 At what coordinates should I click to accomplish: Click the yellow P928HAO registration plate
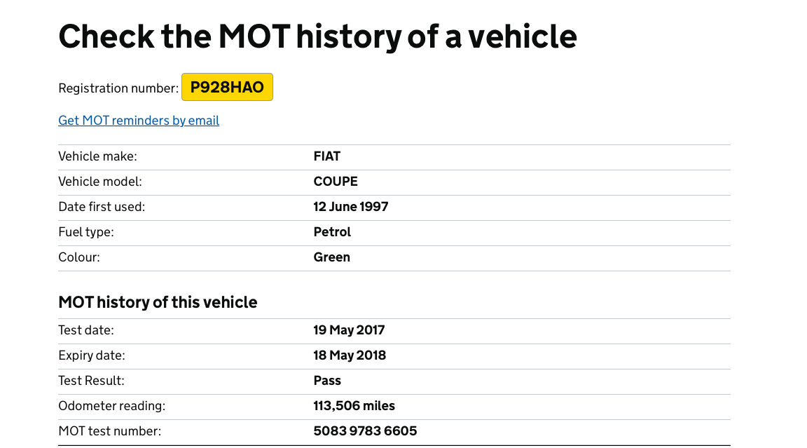pos(227,87)
